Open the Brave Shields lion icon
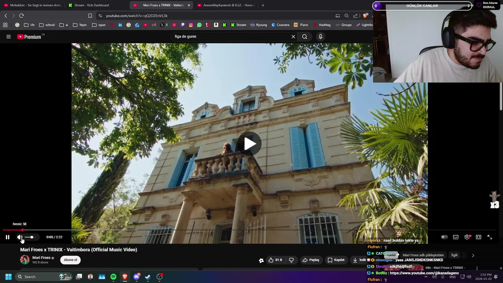Image resolution: width=503 pixels, height=283 pixels. click(365, 16)
